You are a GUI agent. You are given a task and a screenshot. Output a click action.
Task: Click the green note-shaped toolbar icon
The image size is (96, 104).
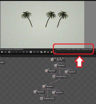point(45,52)
